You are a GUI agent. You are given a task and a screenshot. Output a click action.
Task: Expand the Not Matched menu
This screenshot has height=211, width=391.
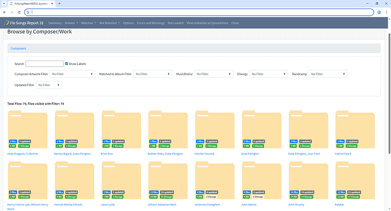109,23
